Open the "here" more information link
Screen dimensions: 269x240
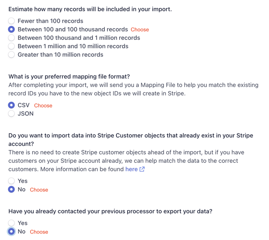click(131, 169)
